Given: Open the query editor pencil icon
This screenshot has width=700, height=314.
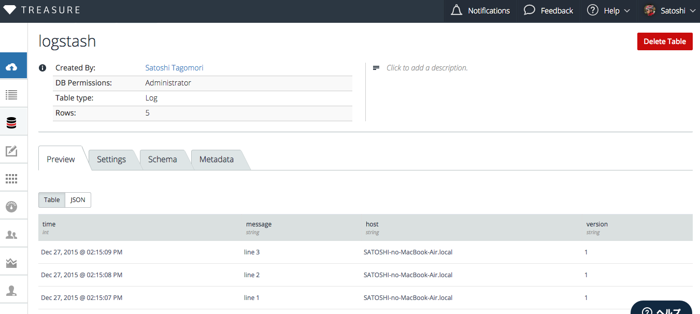Looking at the screenshot, I should tap(11, 151).
